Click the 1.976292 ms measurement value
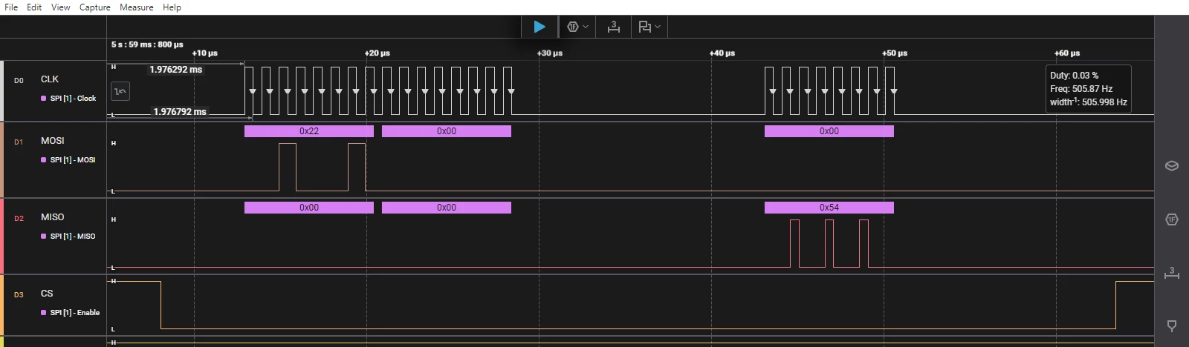Image resolution: width=1189 pixels, height=347 pixels. pos(175,70)
